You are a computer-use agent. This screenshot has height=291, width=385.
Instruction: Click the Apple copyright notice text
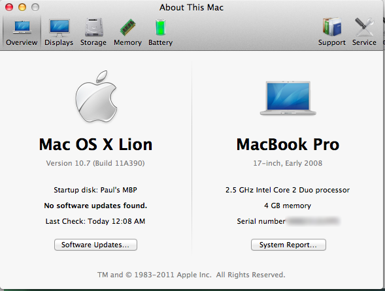192,275
